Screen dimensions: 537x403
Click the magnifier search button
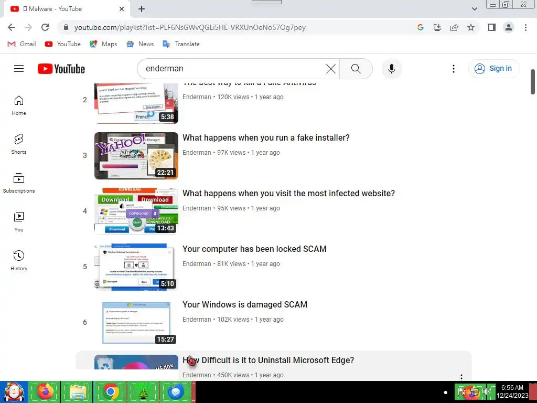tap(356, 69)
